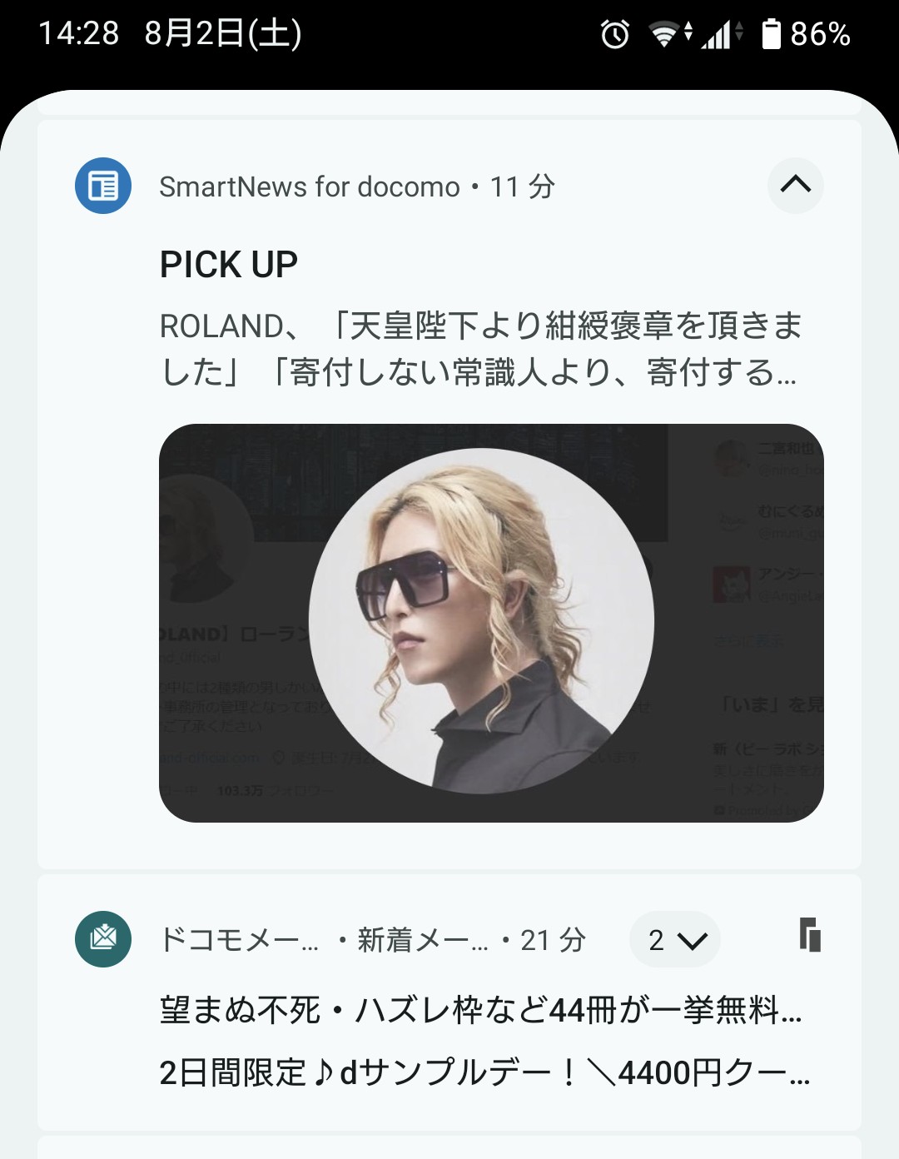Viewport: 899px width, 1159px height.
Task: Tap the 新着メール channel label
Action: point(423,940)
